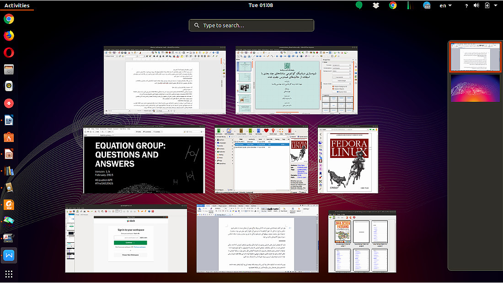Open Rhythmbox speaker icon in dock
Screen dimensions: 503x283
coord(9,86)
